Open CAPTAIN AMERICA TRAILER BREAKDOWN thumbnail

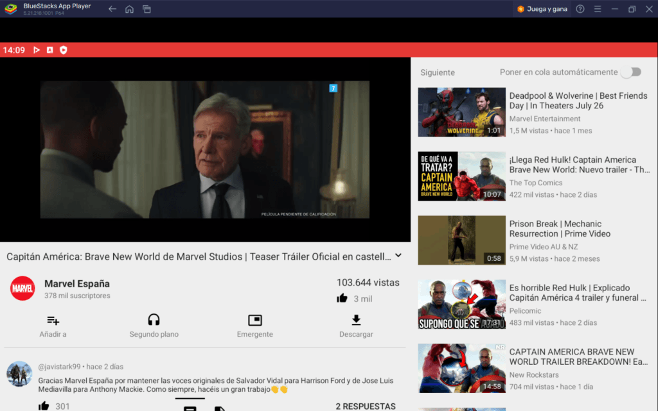[461, 368]
